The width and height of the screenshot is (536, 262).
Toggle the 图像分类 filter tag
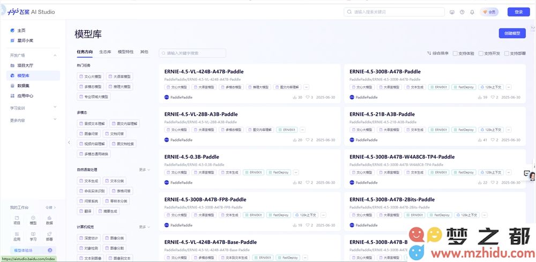pyautogui.click(x=114, y=238)
